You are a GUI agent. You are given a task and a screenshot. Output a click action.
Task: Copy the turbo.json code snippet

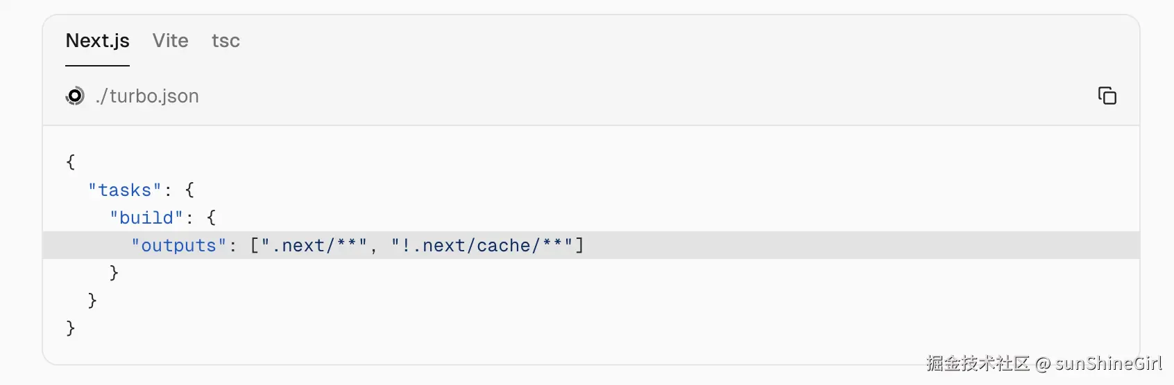[x=1107, y=96]
